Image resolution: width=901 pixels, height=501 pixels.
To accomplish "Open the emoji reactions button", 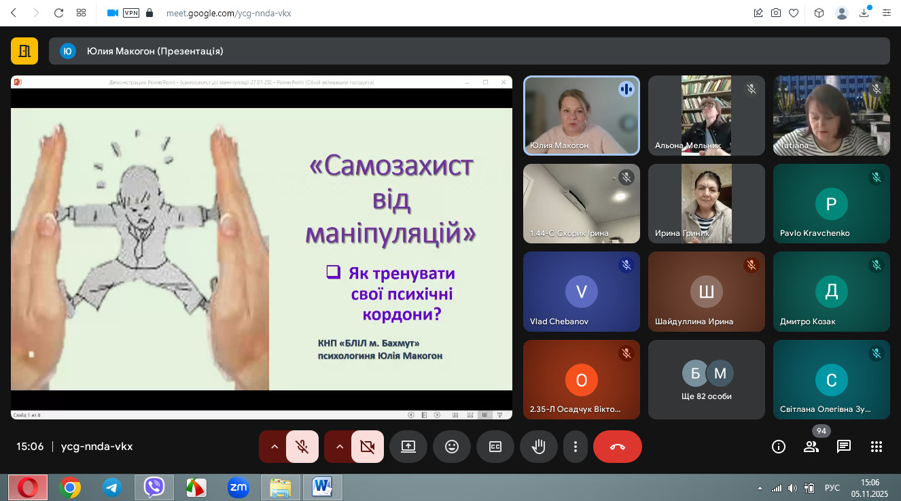I will coord(451,447).
